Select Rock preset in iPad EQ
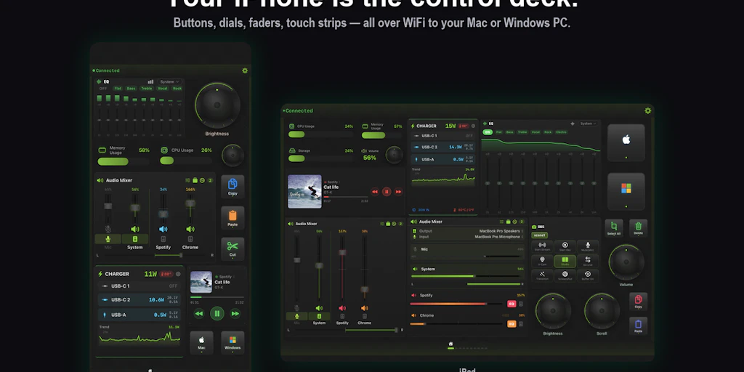This screenshot has height=372, width=744. click(x=548, y=132)
